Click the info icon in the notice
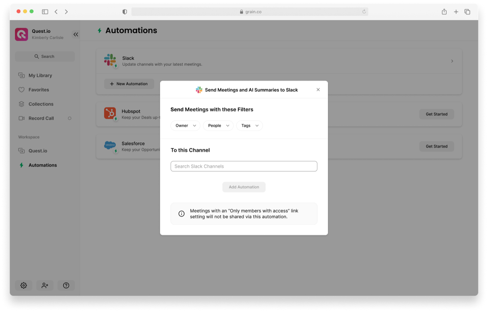488x312 pixels. point(182,214)
